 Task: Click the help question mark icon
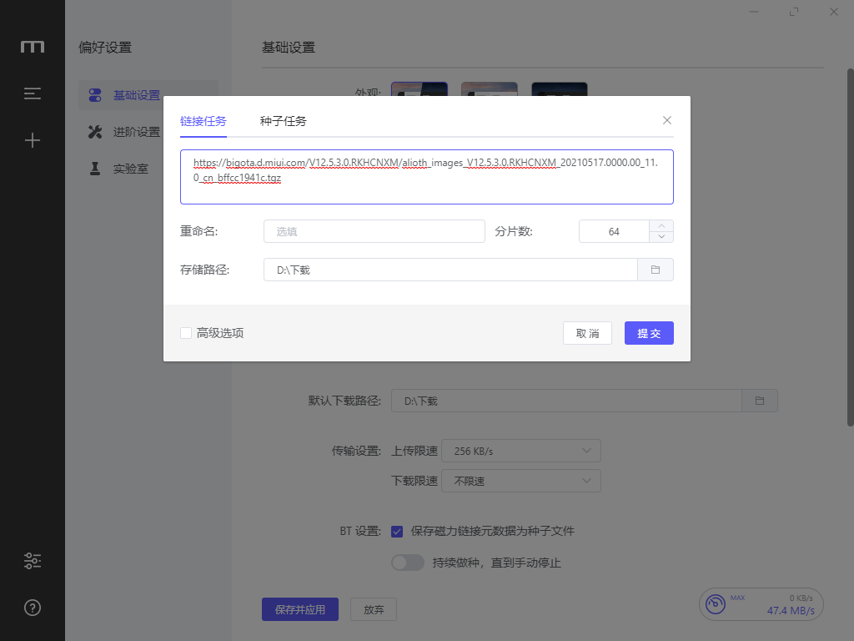33,608
